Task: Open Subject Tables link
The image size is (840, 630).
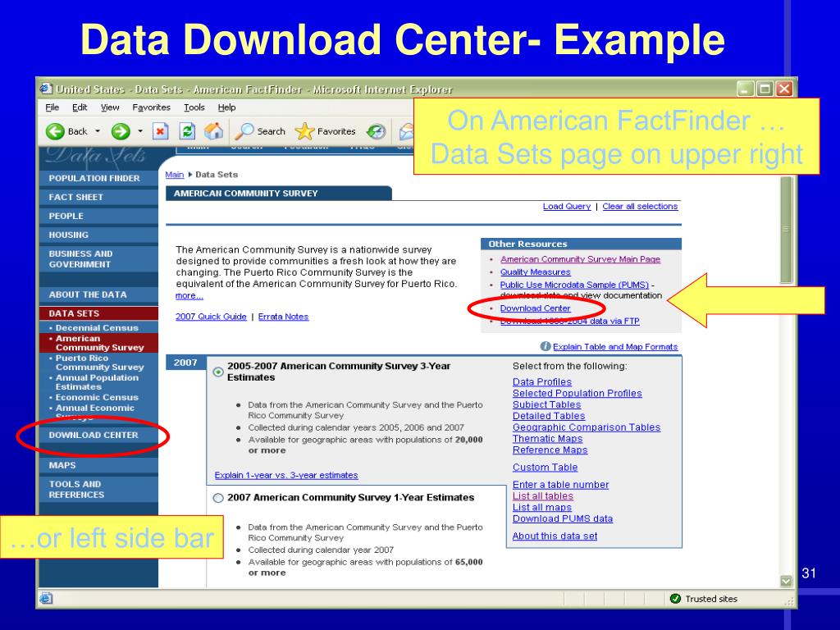Action: pyautogui.click(x=546, y=404)
